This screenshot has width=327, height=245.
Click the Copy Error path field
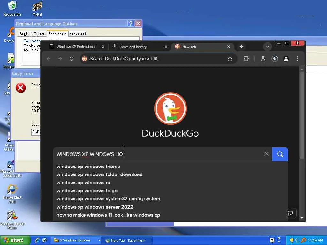pyautogui.click(x=36, y=132)
